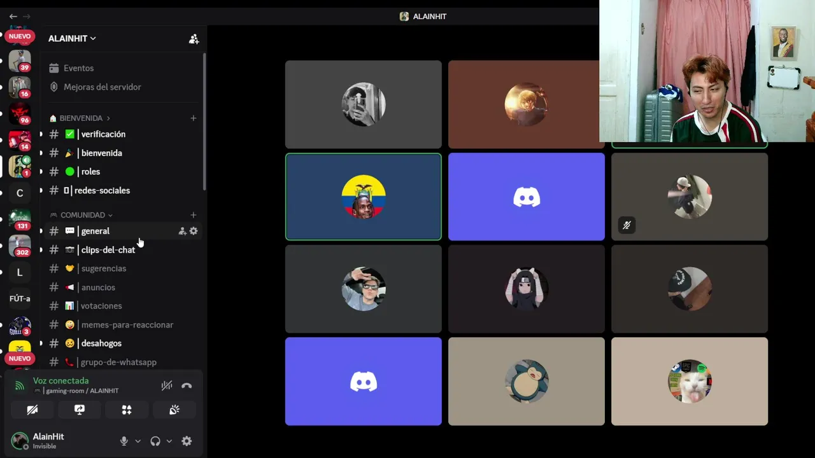Open the invite people icon beside ALAINHIT
The height and width of the screenshot is (458, 815).
194,39
